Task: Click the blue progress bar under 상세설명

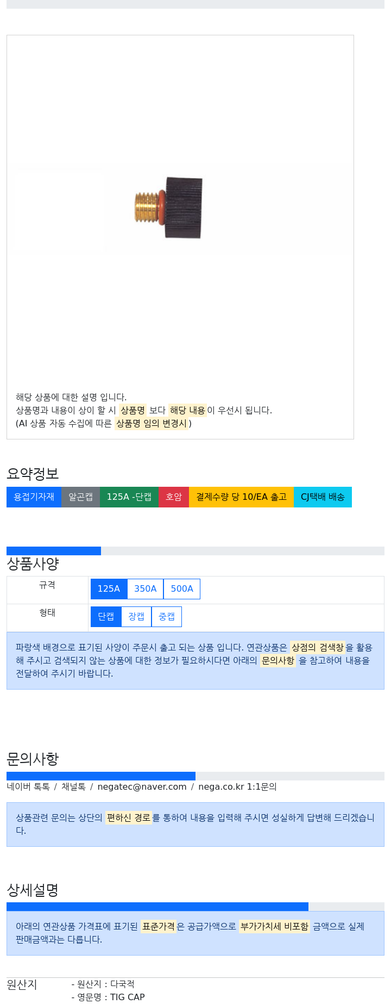Action: [157, 907]
